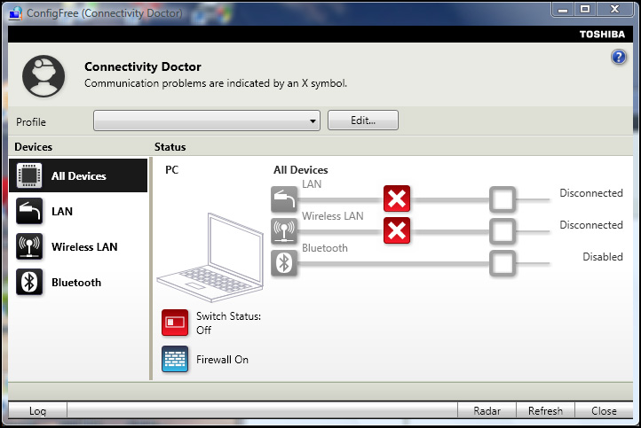641x428 pixels.
Task: Click the 'Connectivity Doctor' heading
Action: pos(143,66)
